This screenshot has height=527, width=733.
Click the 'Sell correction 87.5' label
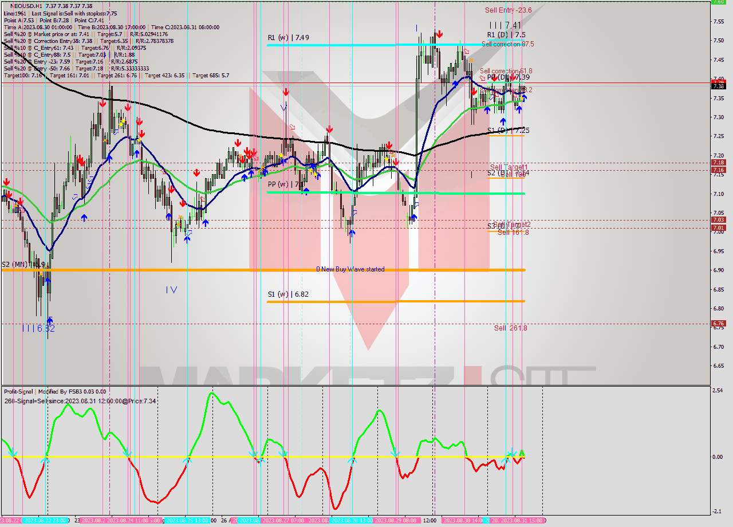(x=508, y=44)
